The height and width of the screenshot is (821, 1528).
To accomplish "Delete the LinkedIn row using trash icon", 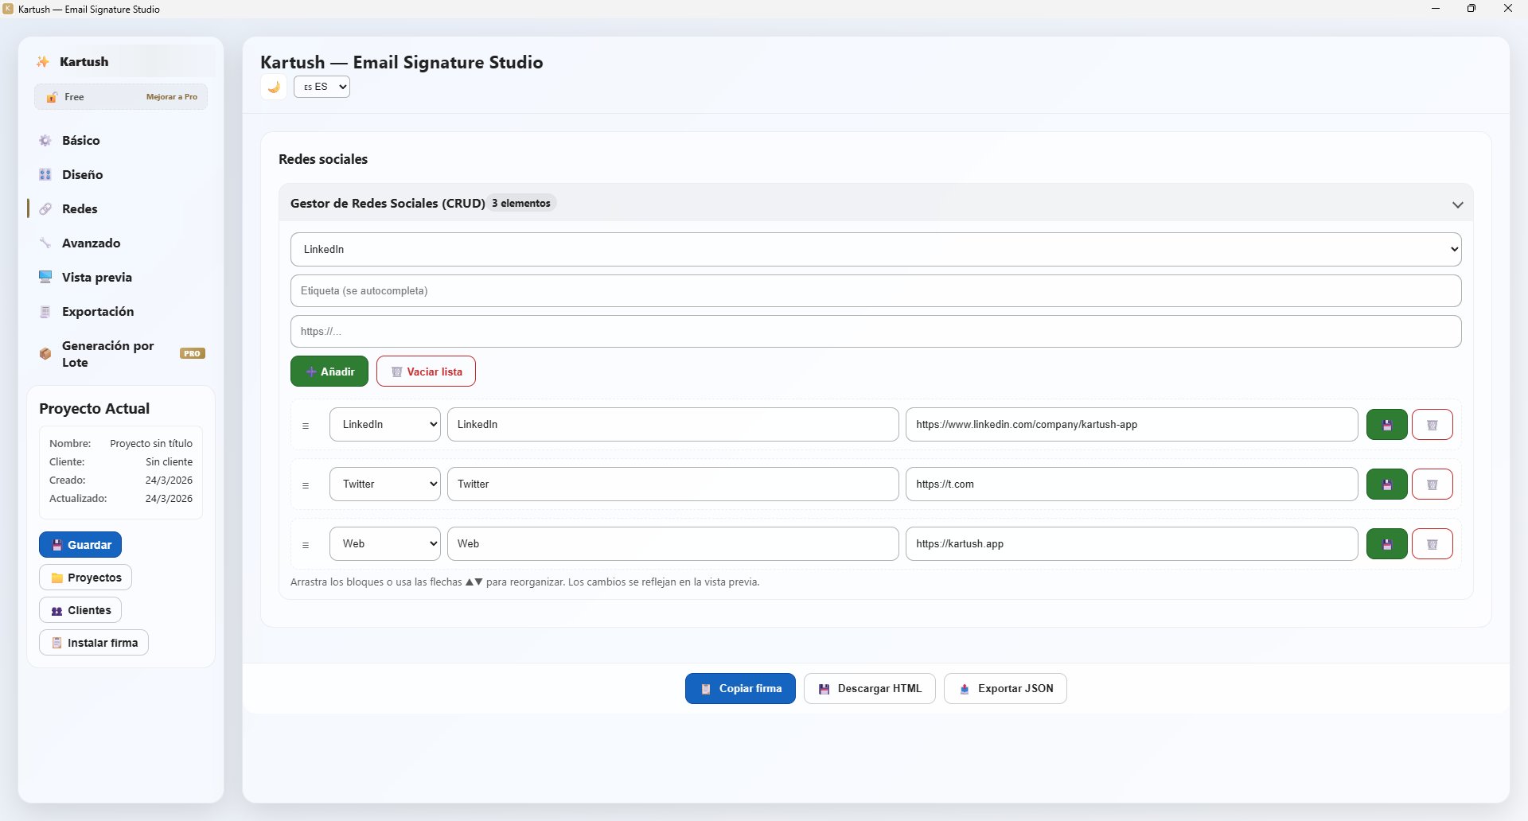I will click(1432, 425).
